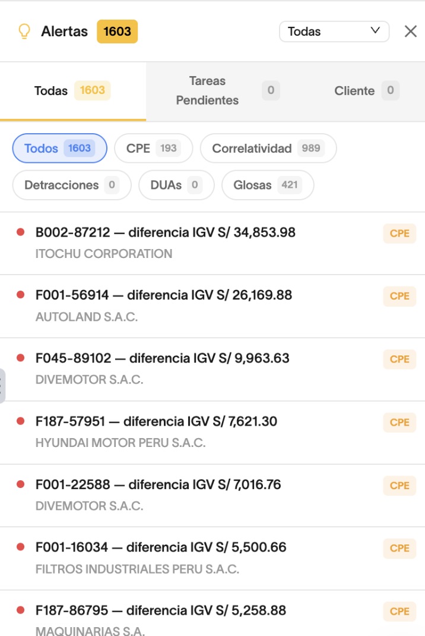Close the Alertas panel
This screenshot has width=425, height=636.
pyautogui.click(x=410, y=32)
